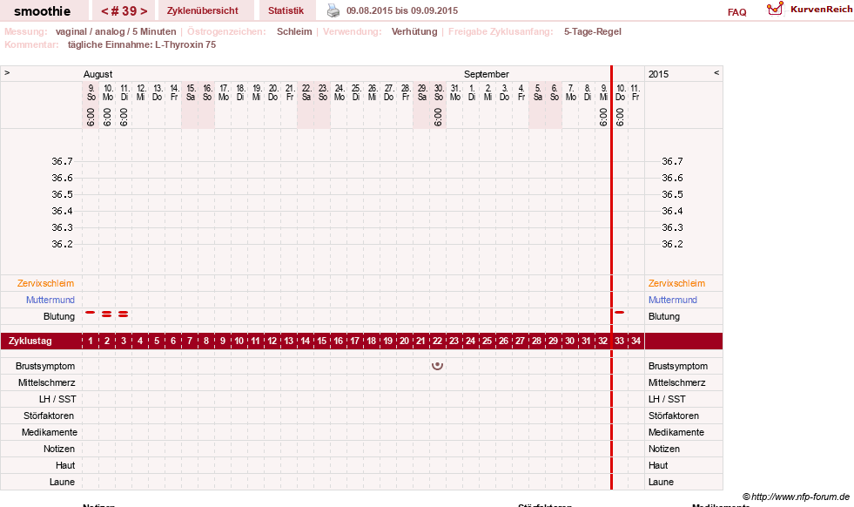
Task: Select the 11. Fr date column
Action: click(635, 92)
